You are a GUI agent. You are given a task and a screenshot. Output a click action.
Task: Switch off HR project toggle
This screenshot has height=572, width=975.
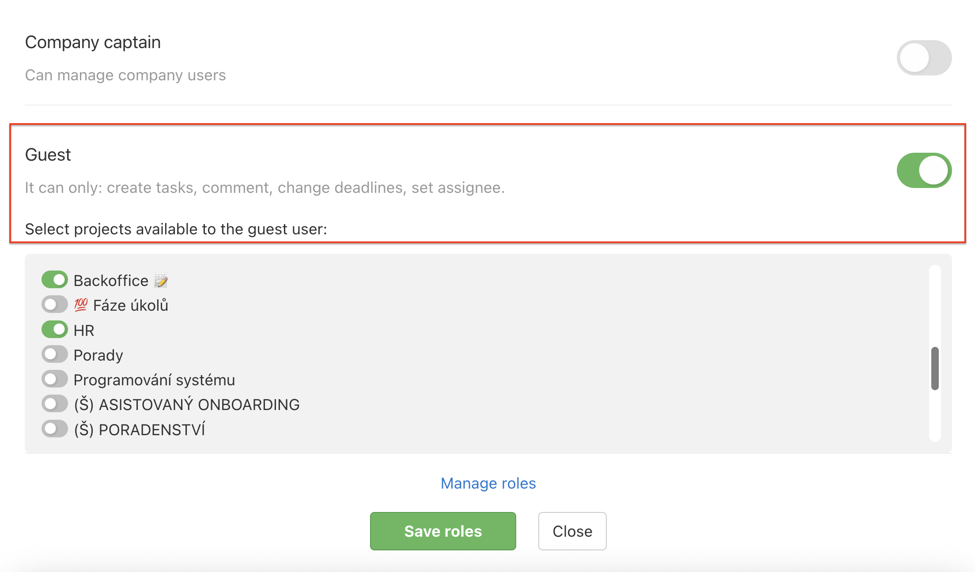[x=55, y=330]
